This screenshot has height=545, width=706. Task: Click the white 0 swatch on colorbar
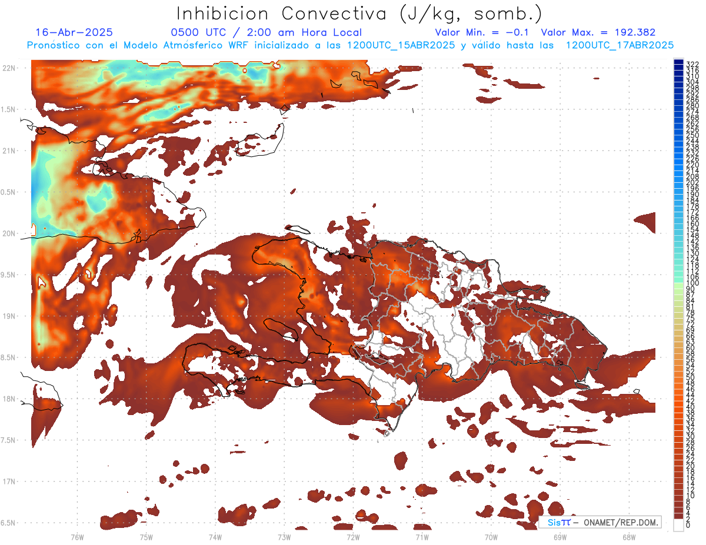pyautogui.click(x=678, y=525)
